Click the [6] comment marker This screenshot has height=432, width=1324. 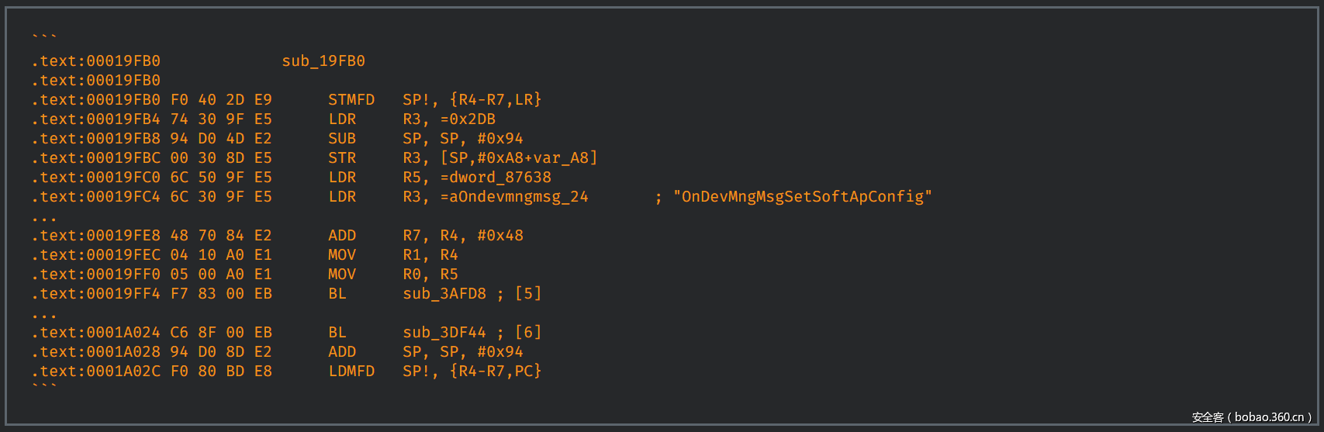tap(528, 333)
